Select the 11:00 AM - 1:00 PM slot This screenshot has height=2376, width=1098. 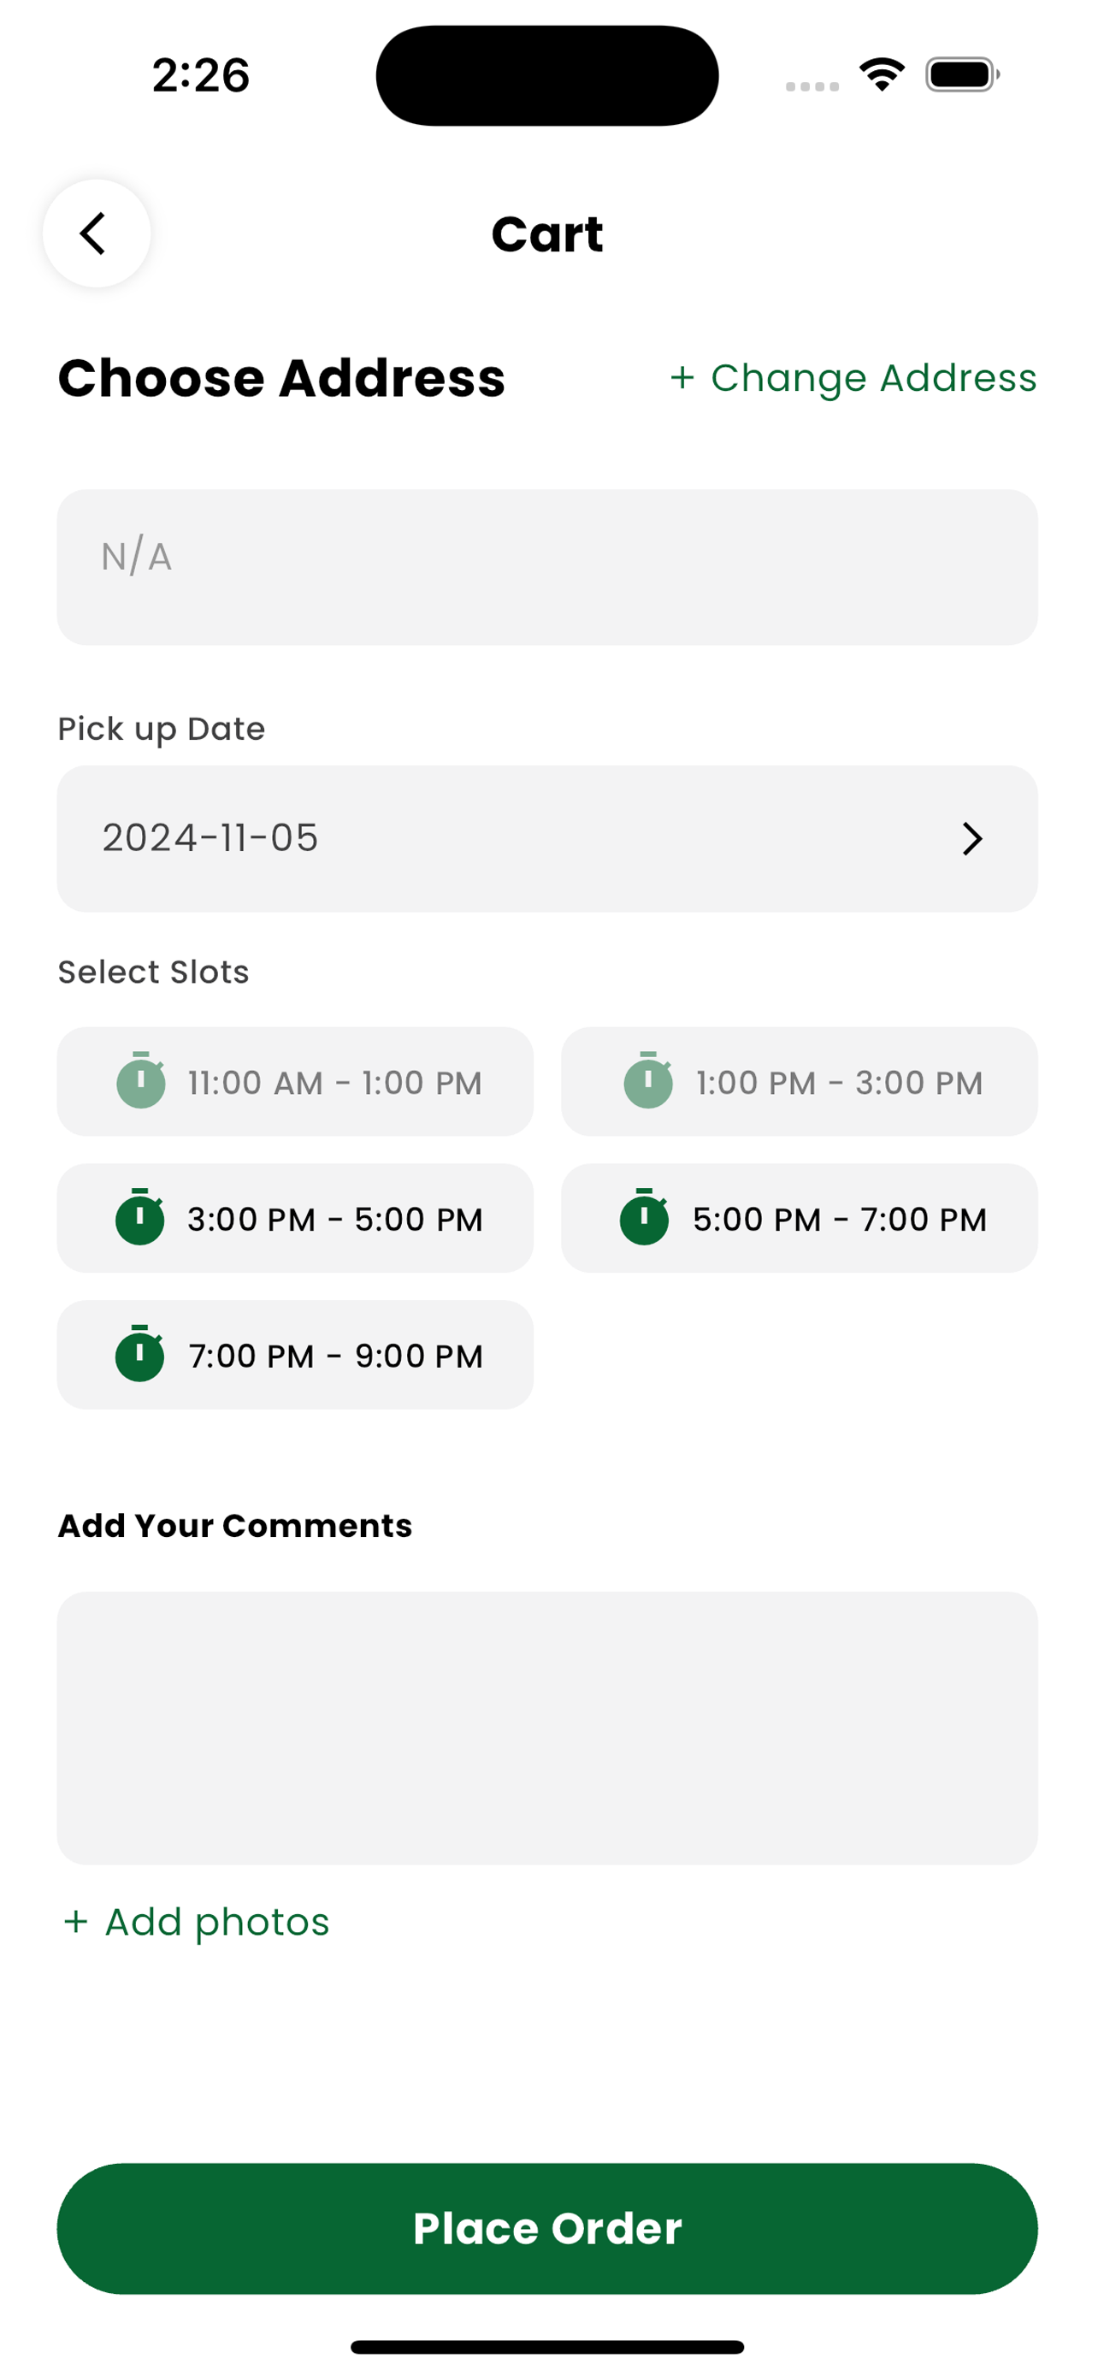[x=295, y=1081]
